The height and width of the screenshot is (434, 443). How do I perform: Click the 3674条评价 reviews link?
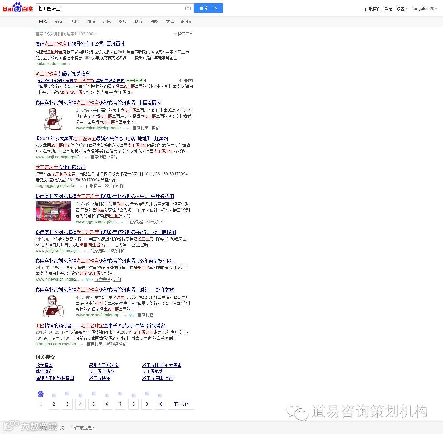116,344
